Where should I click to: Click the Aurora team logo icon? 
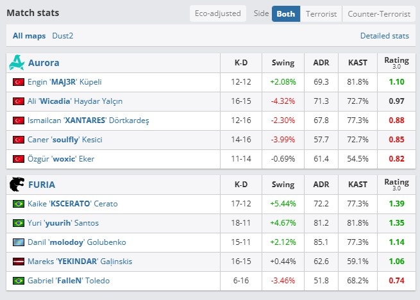click(17, 63)
